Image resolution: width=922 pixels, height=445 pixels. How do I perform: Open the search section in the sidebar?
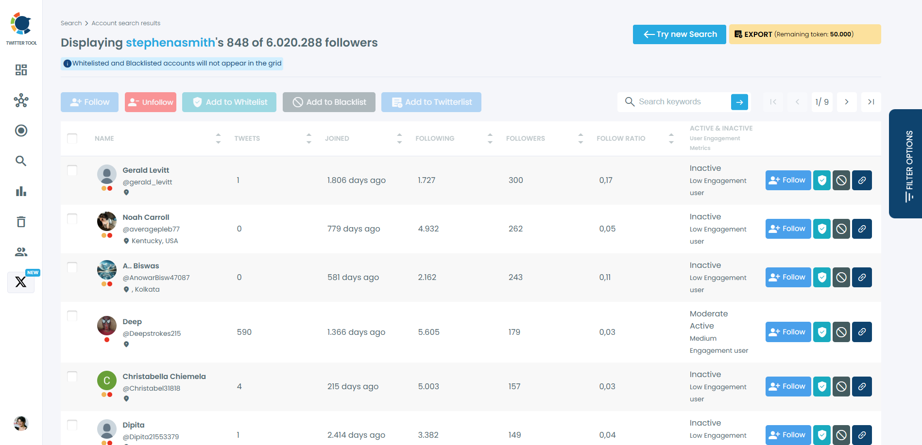[21, 161]
